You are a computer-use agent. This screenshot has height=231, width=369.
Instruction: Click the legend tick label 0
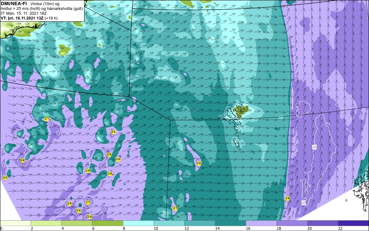pyautogui.click(x=1, y=229)
